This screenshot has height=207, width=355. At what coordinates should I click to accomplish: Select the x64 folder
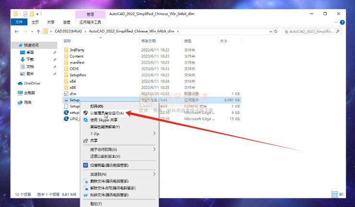pos(73,81)
